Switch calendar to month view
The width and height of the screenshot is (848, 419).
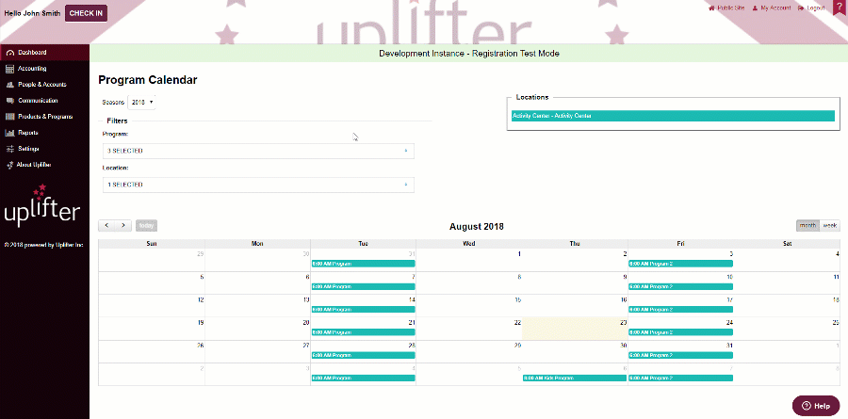coord(807,225)
